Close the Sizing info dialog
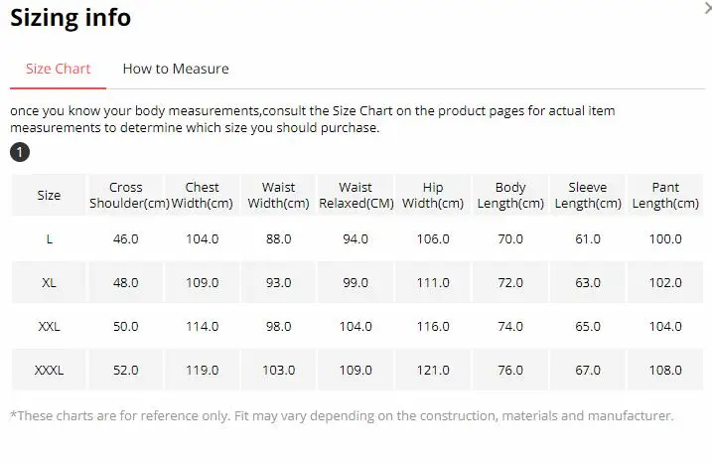 point(708,7)
